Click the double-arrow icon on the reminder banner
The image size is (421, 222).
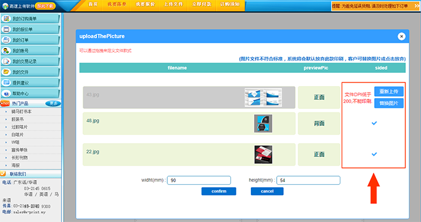pos(417,6)
